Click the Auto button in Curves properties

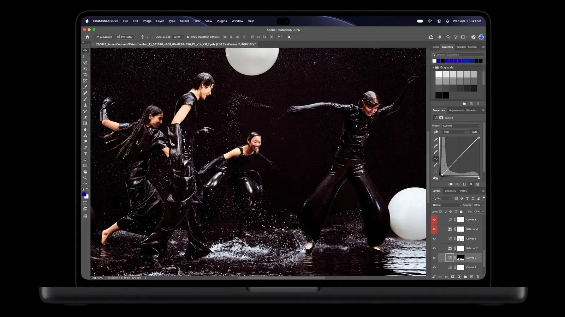[475, 132]
